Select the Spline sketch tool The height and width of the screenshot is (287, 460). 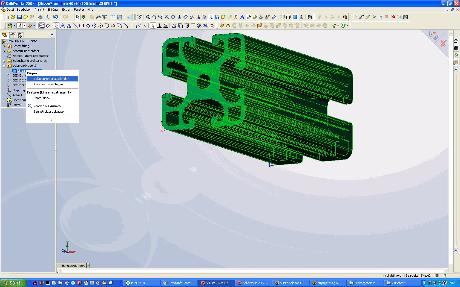[138, 26]
